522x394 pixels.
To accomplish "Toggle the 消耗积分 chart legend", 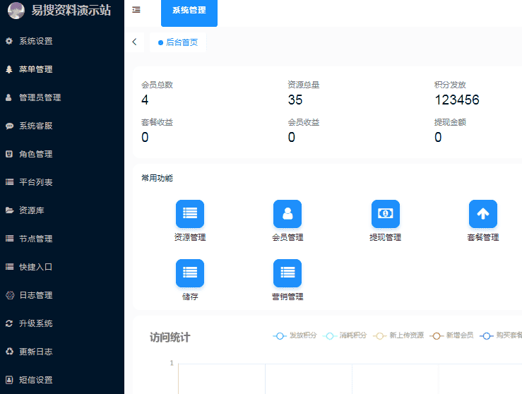I will coord(345,335).
